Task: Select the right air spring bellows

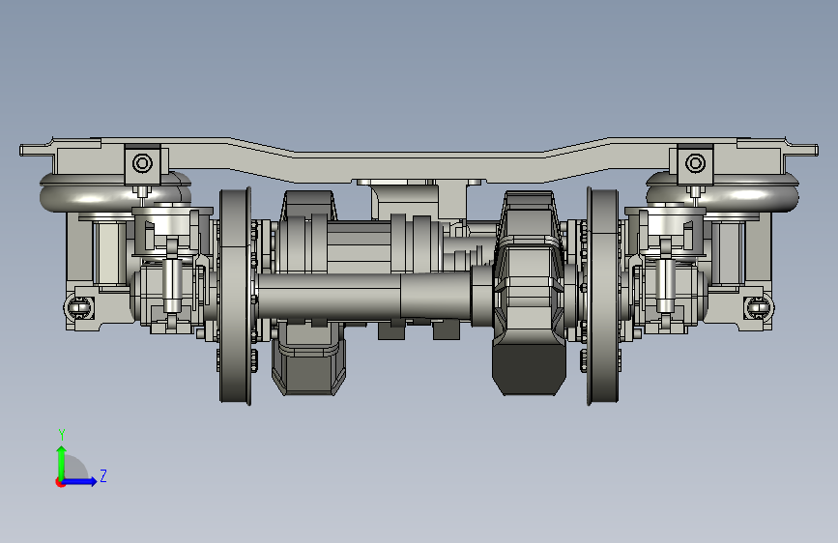Action: pyautogui.click(x=723, y=191)
